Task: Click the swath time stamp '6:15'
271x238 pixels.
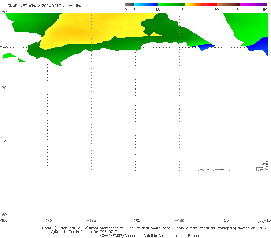Action: coord(260,222)
